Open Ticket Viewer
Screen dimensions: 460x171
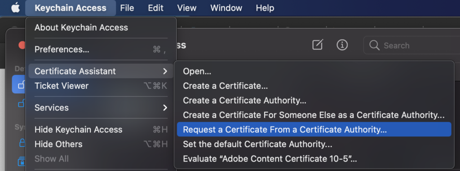101,86
